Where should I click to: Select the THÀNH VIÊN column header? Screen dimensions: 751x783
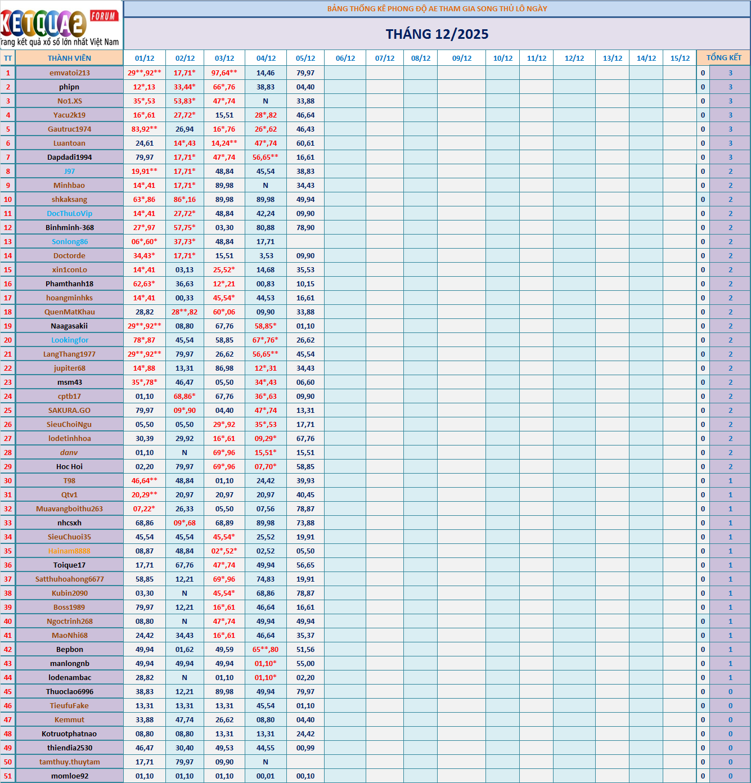click(69, 58)
